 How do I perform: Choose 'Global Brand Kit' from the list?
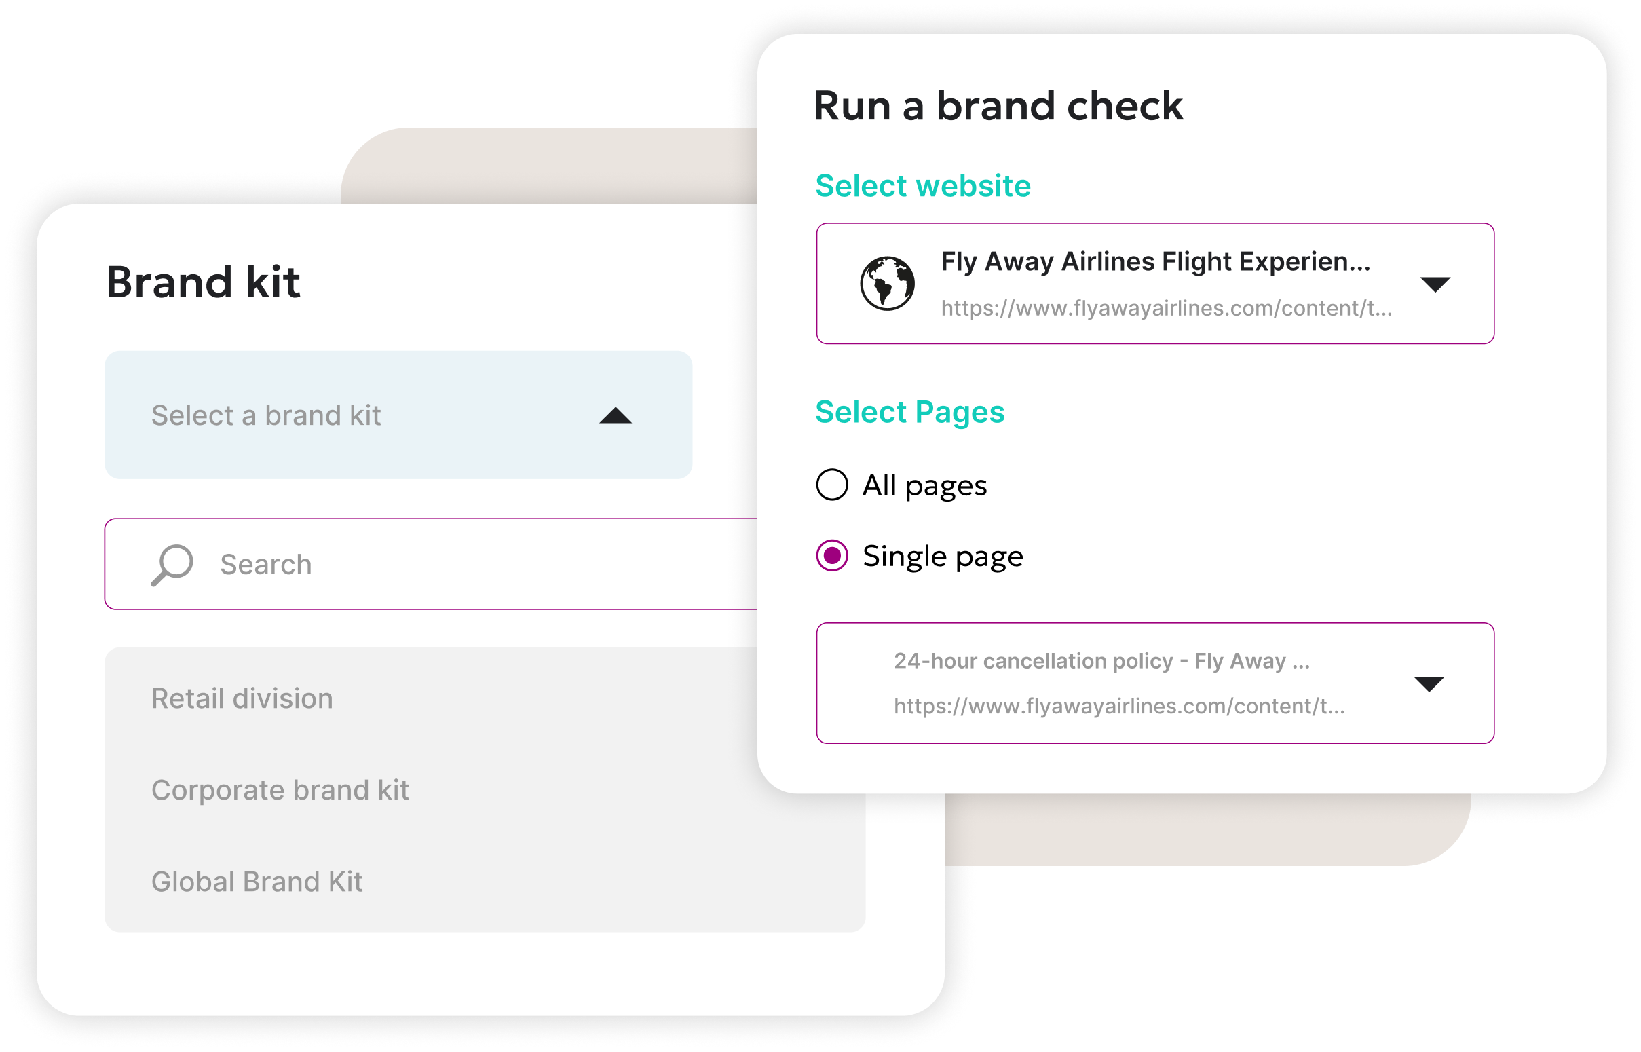pyautogui.click(x=257, y=882)
